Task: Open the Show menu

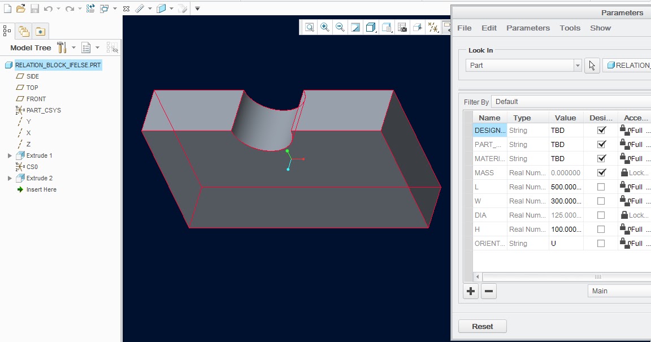Action: tap(600, 28)
